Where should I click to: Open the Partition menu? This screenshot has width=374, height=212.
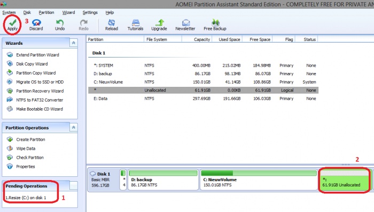pyautogui.click(x=46, y=13)
